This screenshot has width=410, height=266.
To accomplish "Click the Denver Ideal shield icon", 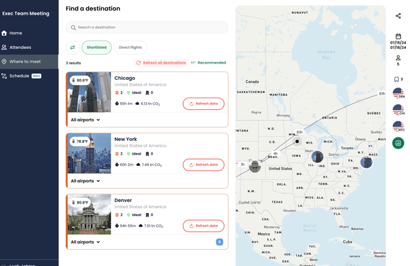I will pyautogui.click(x=128, y=215).
